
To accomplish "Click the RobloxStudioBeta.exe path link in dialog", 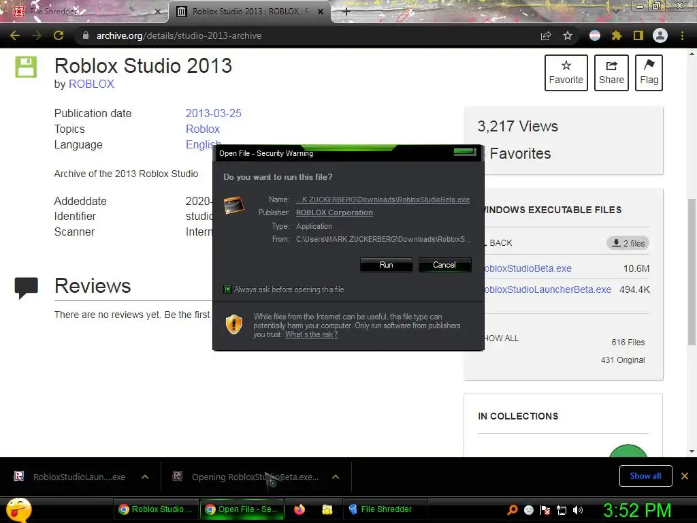I will coord(383,200).
